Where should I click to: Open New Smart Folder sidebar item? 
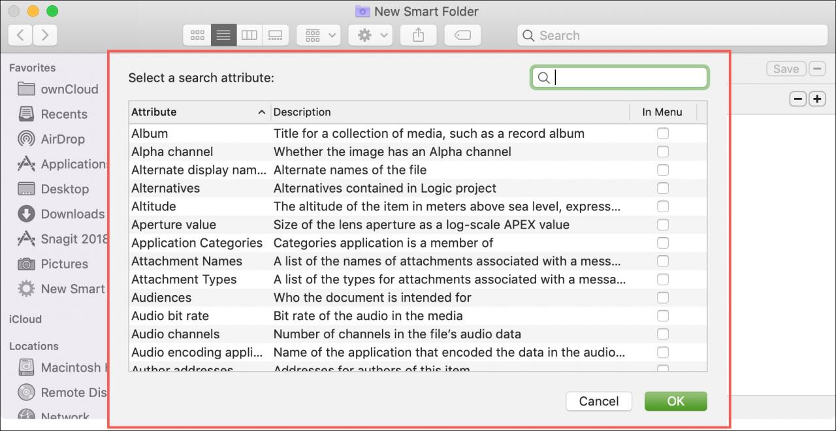tap(61, 289)
